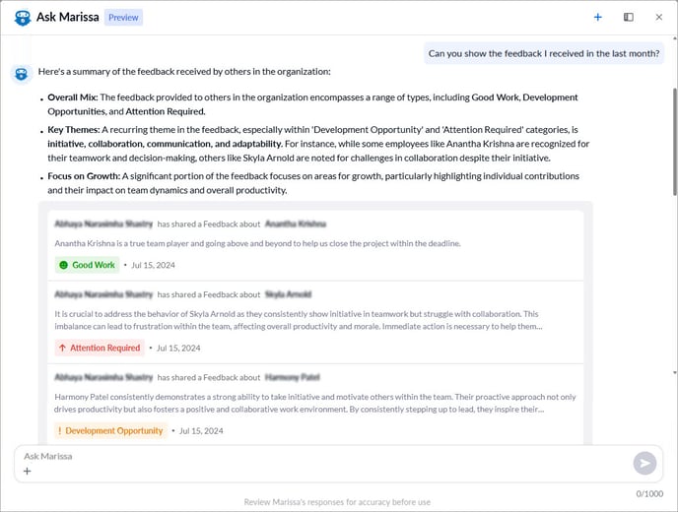Click the Ask Marissa robot logo in header
678x512 pixels.
point(22,17)
